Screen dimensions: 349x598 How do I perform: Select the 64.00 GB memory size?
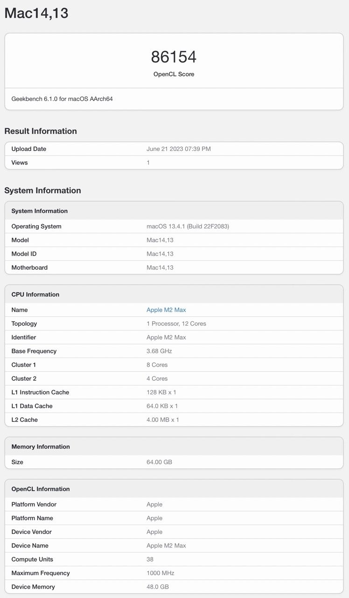click(x=159, y=462)
